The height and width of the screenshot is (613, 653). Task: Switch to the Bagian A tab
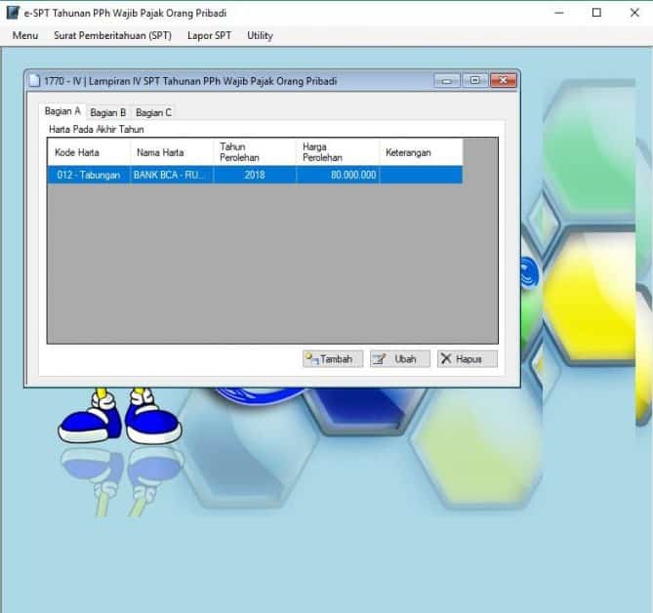(62, 111)
